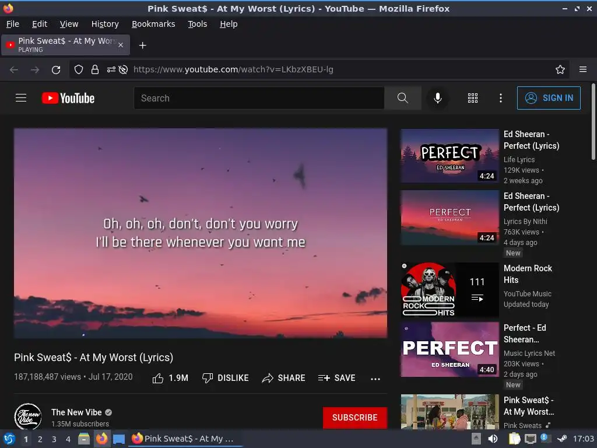Open the Bookmarks menu

153,24
